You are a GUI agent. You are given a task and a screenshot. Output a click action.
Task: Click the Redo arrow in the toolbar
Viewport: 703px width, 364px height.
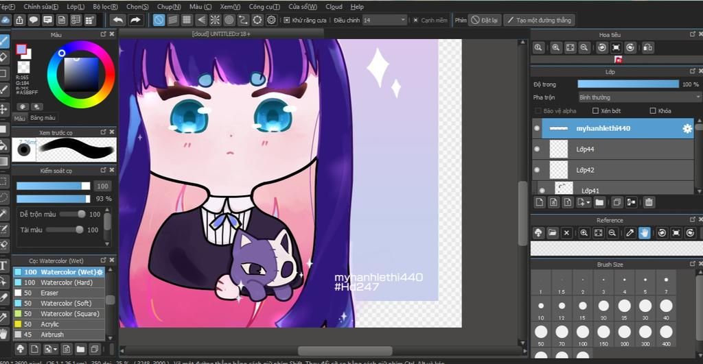[x=135, y=20]
